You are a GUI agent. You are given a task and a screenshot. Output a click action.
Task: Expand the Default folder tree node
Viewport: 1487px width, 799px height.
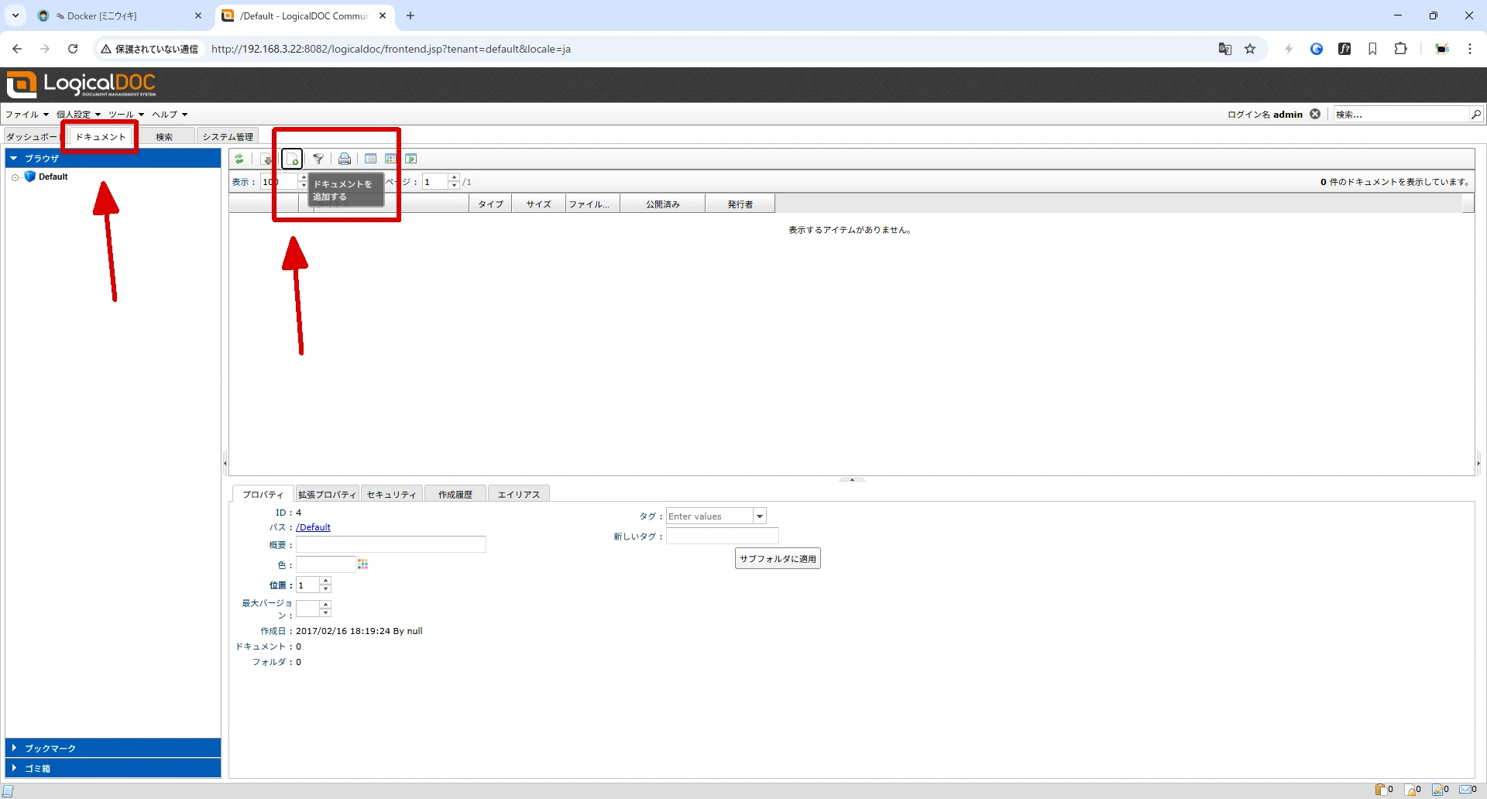(15, 177)
